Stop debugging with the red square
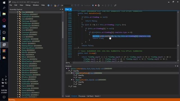 click(96, 5)
